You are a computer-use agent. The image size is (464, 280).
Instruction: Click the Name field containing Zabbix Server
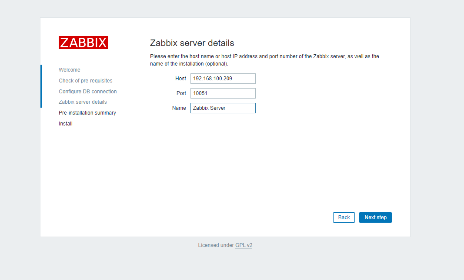pyautogui.click(x=223, y=108)
